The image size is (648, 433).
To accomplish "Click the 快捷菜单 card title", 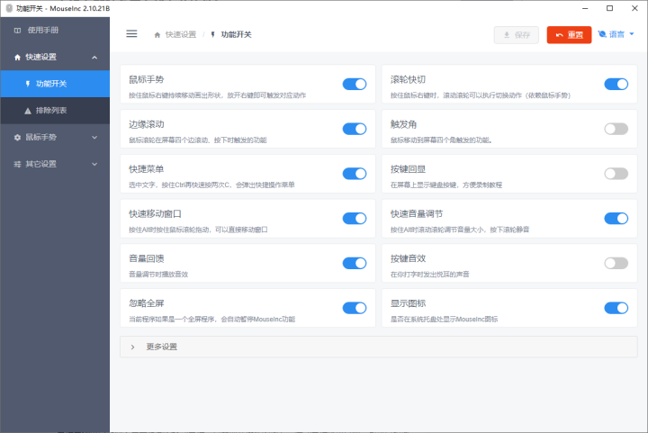I will click(x=147, y=169).
